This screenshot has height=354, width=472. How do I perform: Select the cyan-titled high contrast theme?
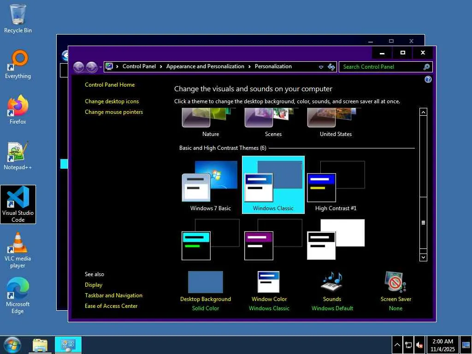click(x=210, y=240)
